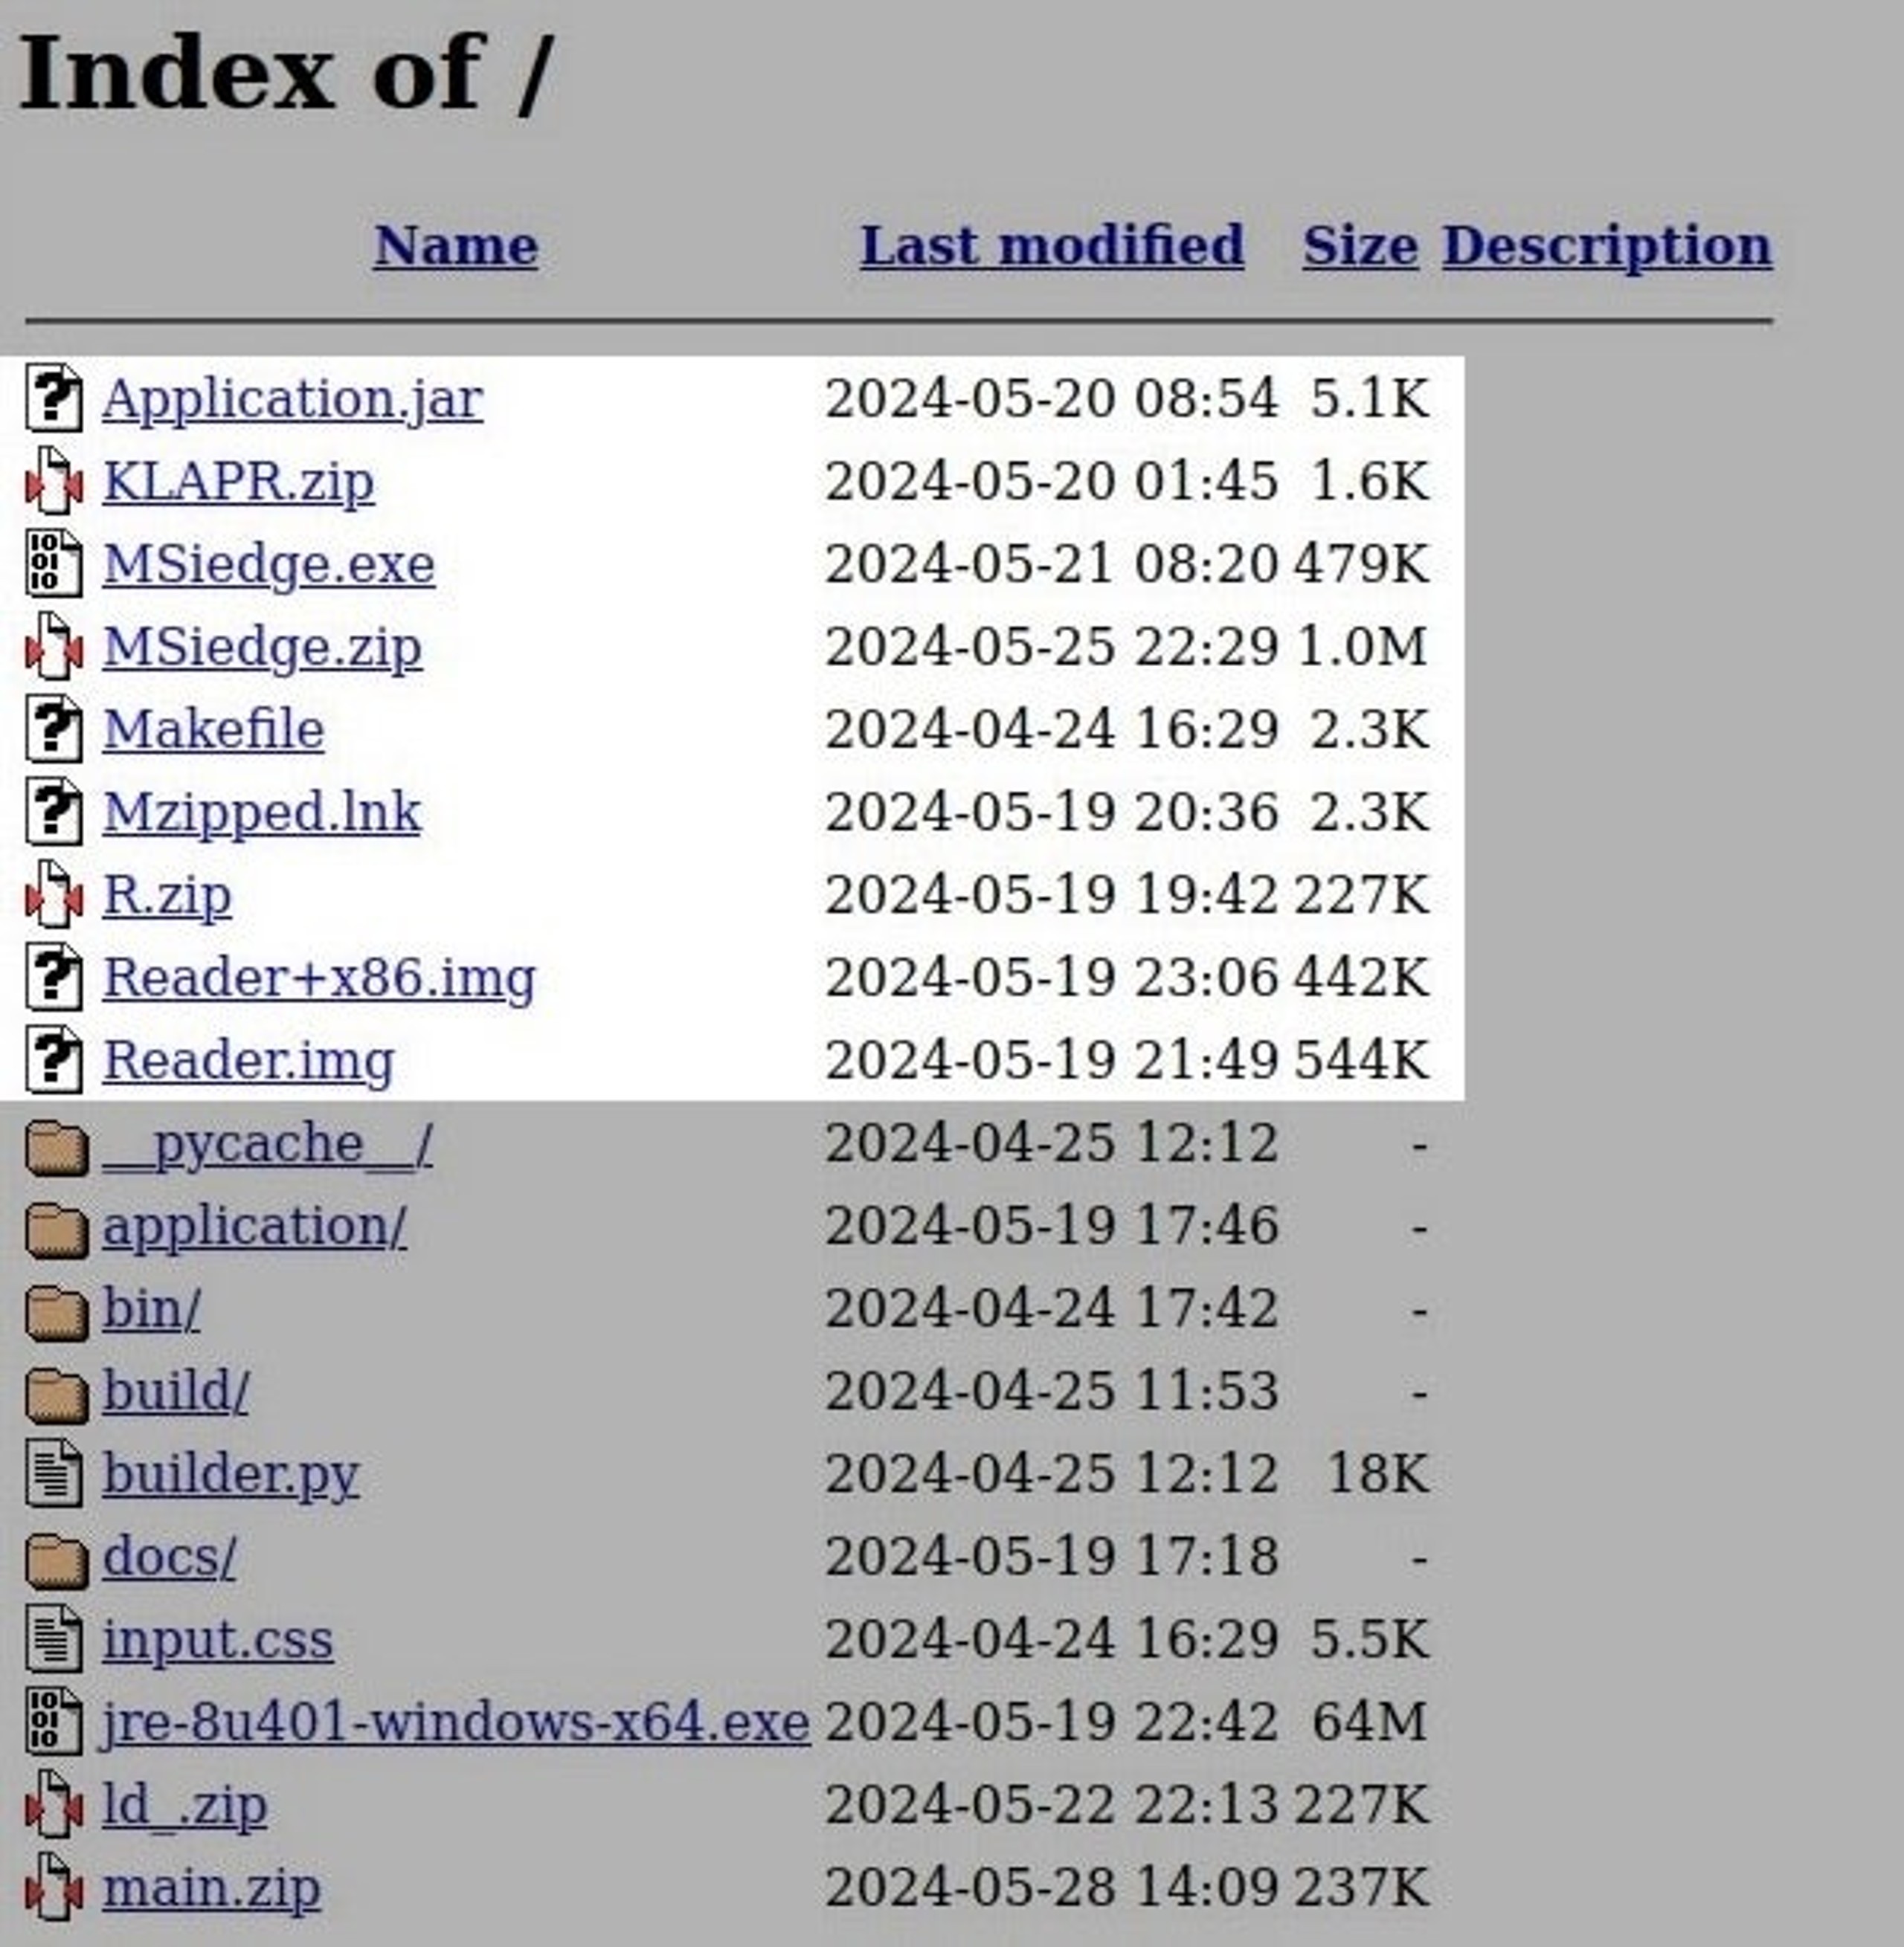View the builder.py file link

230,1475
